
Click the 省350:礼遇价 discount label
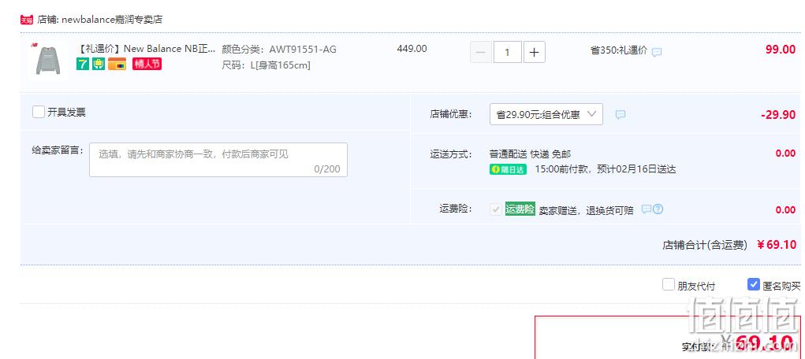[619, 50]
